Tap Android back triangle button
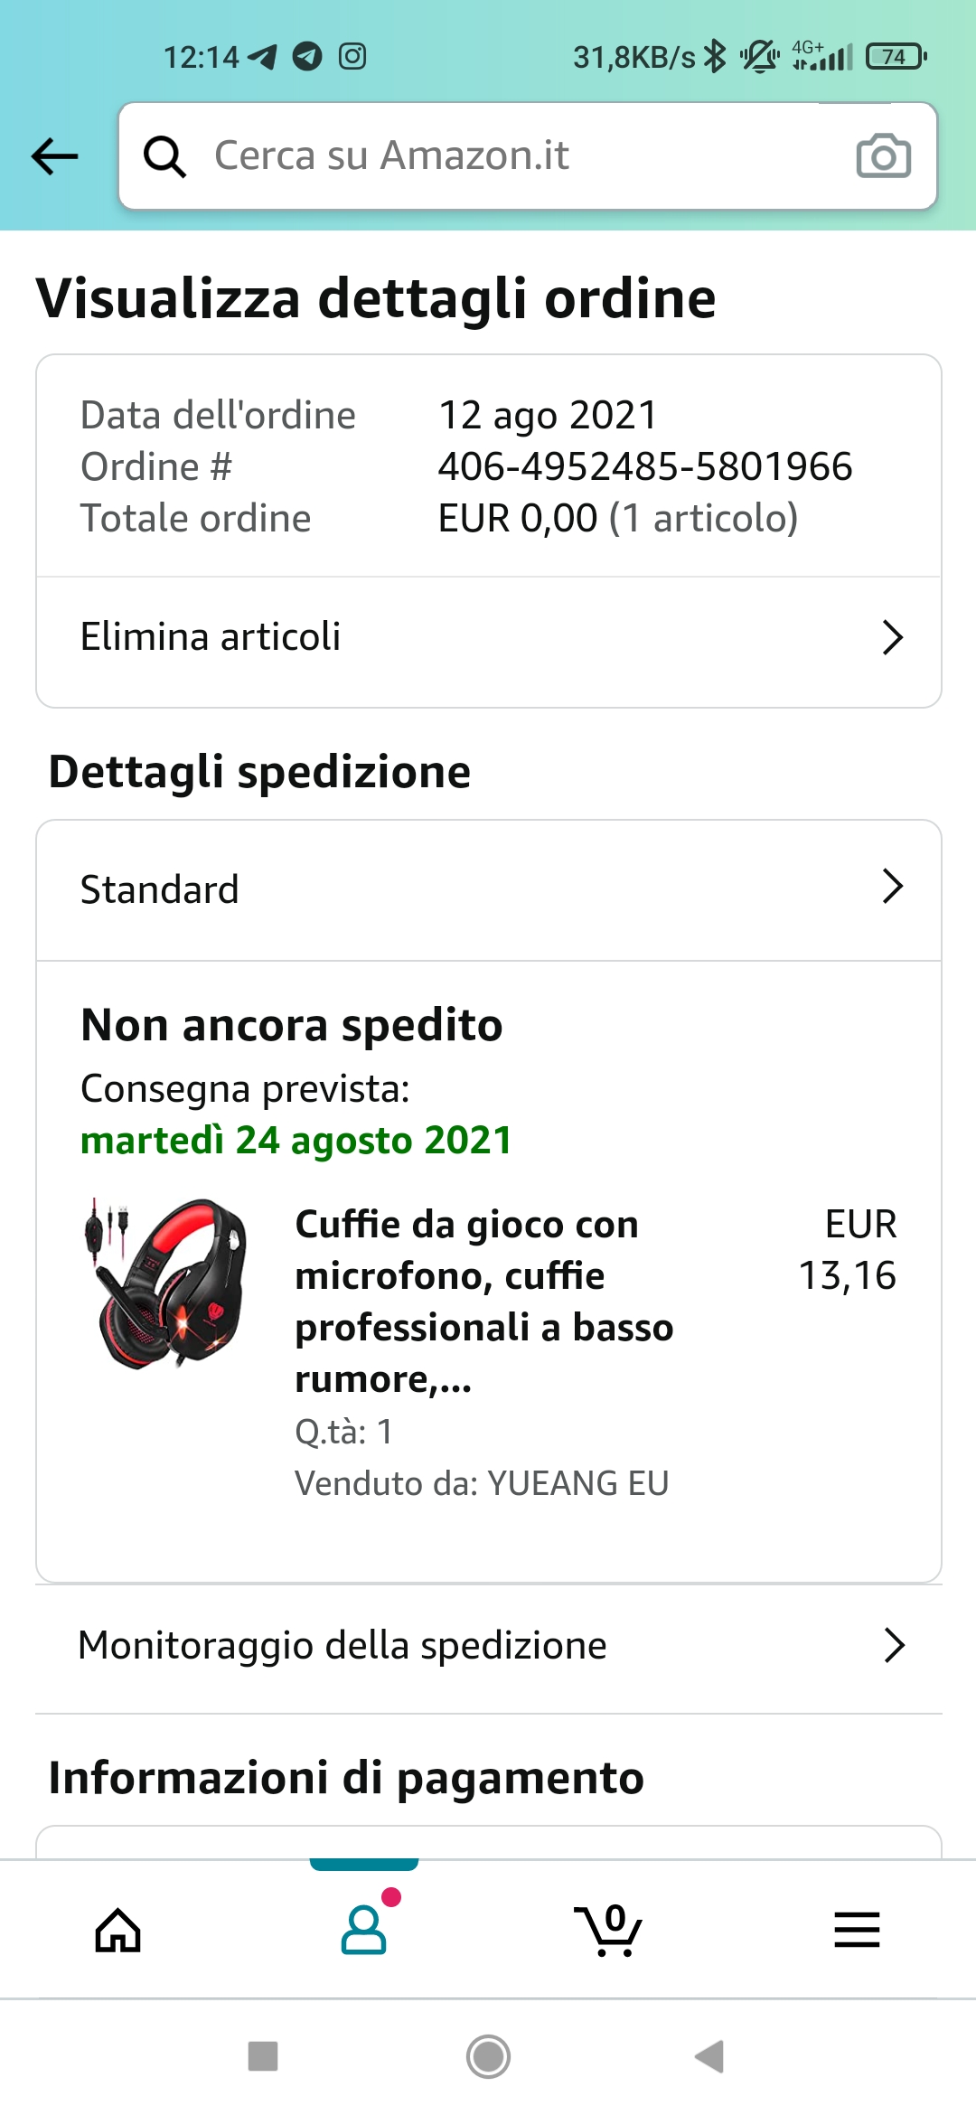Image resolution: width=976 pixels, height=2115 pixels. (x=710, y=2056)
